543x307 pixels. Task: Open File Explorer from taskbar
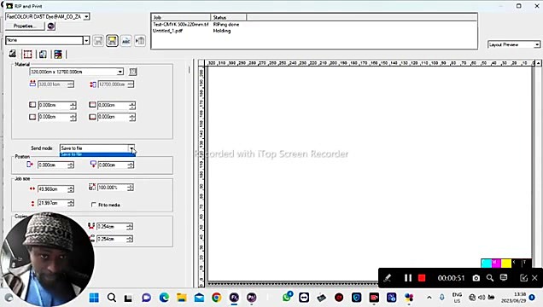(x=182, y=298)
